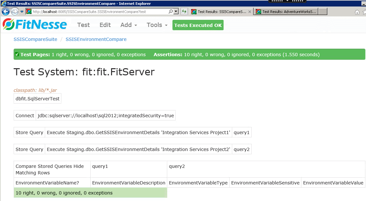The width and height of the screenshot is (366, 201).
Task: Click the EnvironmentVariableDescription column header
Action: pyautogui.click(x=129, y=182)
